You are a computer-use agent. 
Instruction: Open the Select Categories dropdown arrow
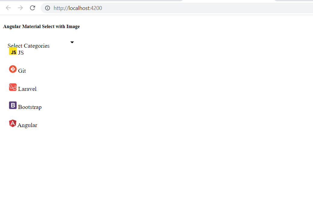coord(72,42)
